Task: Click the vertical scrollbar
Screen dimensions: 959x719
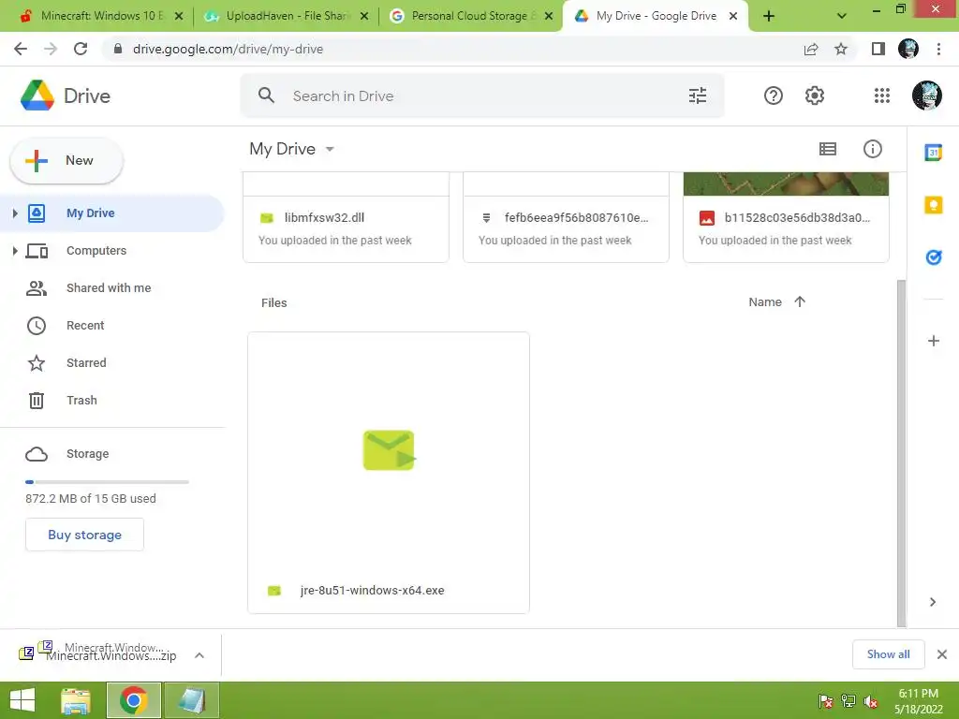Action: click(x=901, y=452)
